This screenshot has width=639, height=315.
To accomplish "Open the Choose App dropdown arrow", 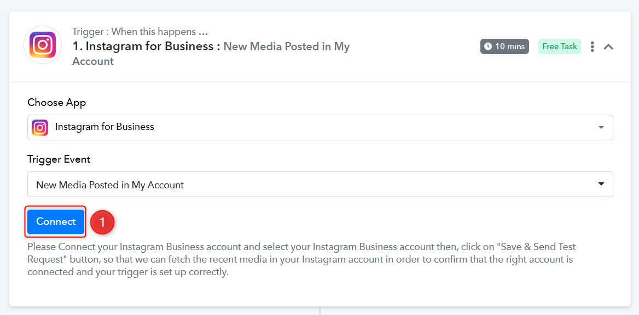I will [601, 127].
